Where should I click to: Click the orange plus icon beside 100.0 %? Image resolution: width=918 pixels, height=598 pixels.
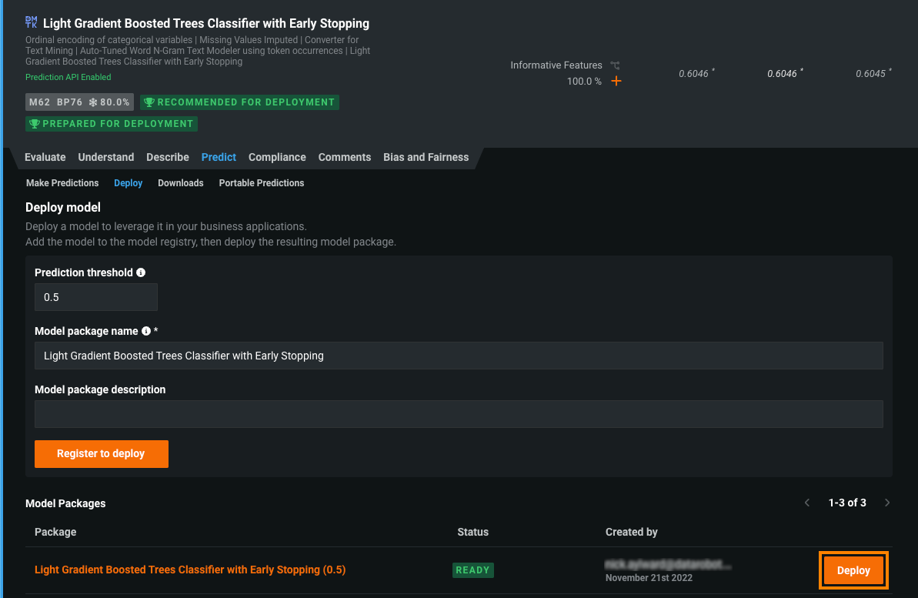coord(616,82)
